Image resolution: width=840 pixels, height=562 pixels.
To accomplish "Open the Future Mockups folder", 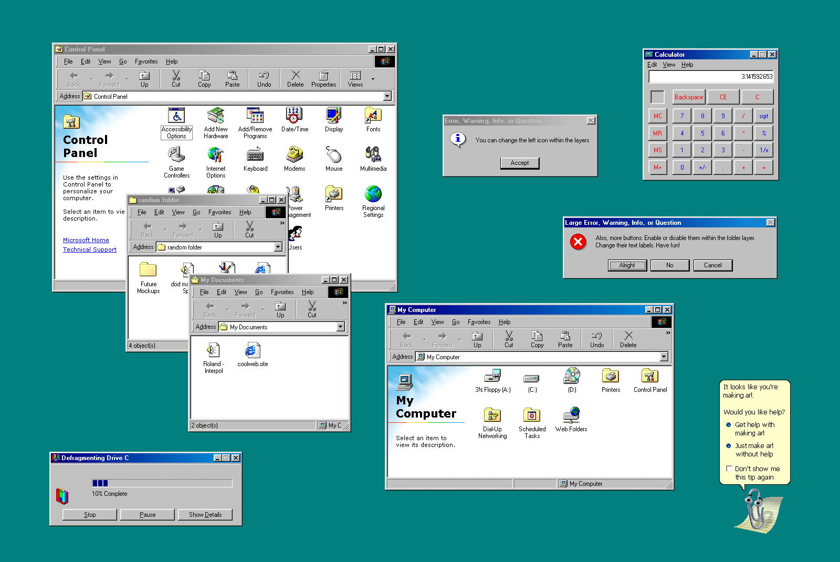I will [149, 278].
